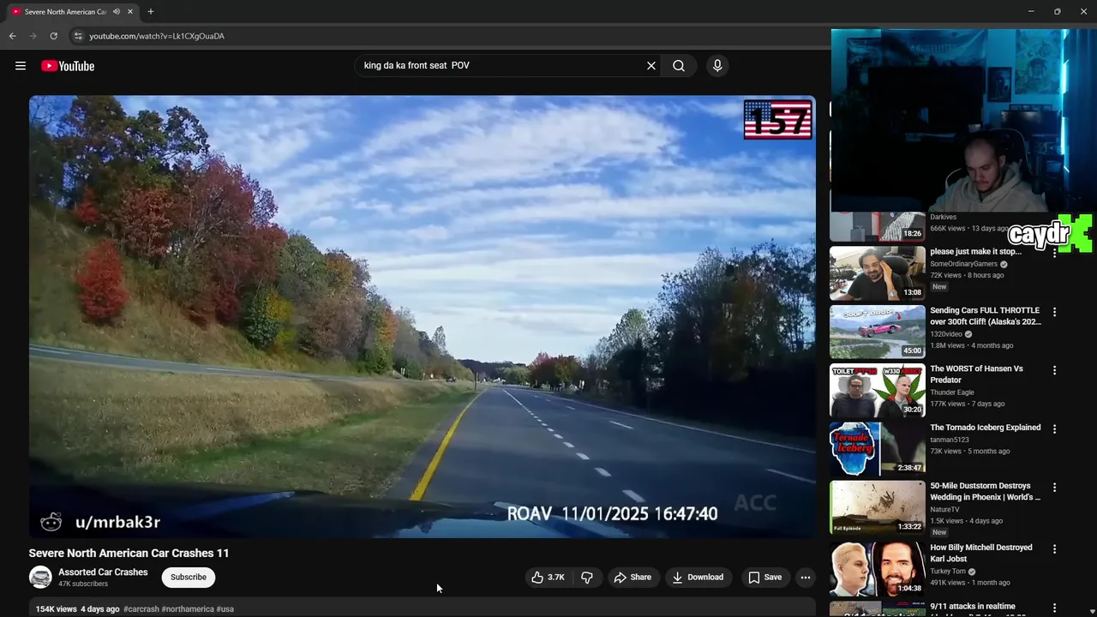
Task: Open Assorted Car Crashes channel avatar
Action: [40, 578]
